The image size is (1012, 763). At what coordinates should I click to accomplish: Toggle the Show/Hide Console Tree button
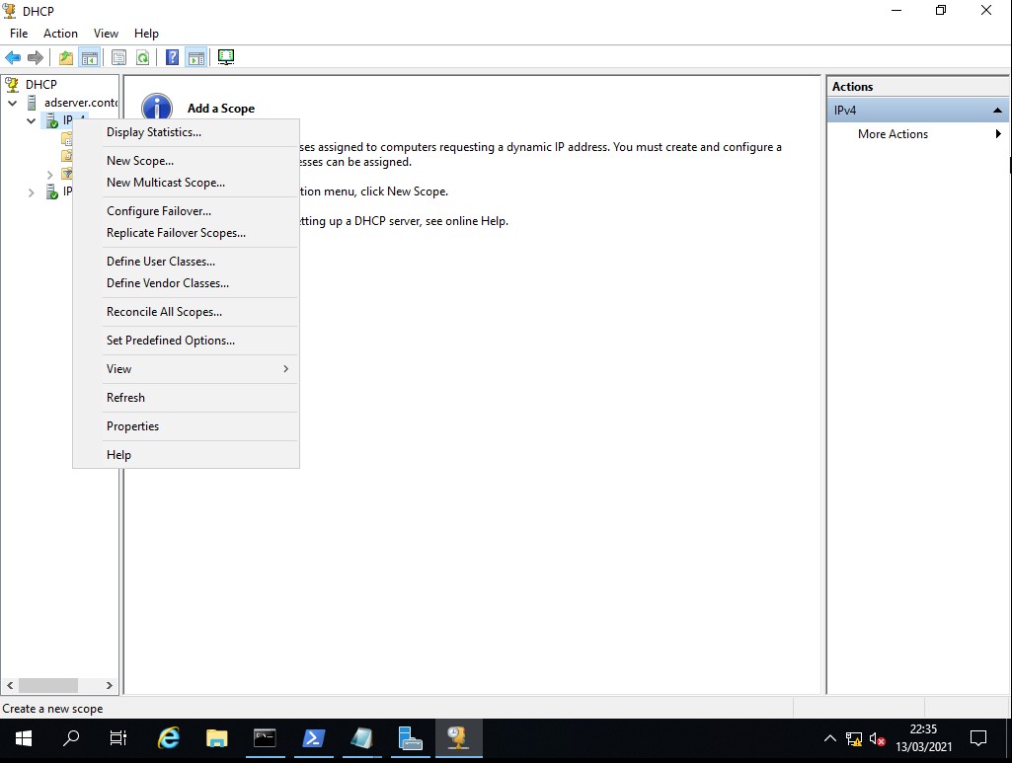(x=90, y=58)
